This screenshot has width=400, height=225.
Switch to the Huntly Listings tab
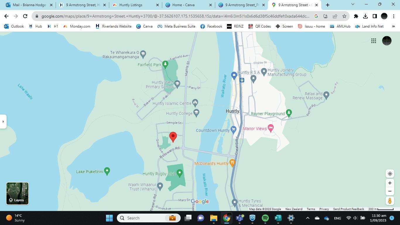pos(135,5)
